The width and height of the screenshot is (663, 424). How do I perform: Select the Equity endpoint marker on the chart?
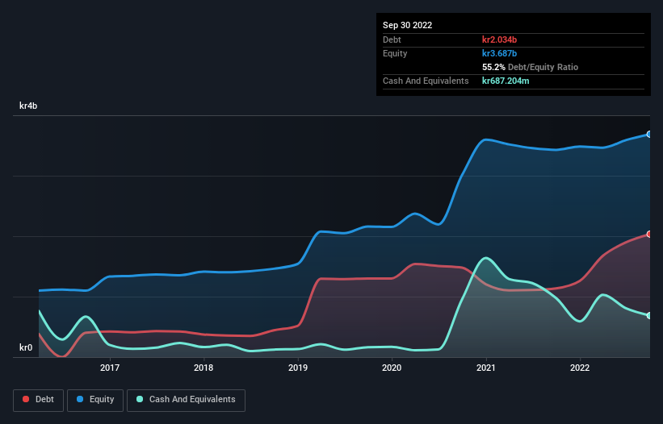(x=649, y=134)
